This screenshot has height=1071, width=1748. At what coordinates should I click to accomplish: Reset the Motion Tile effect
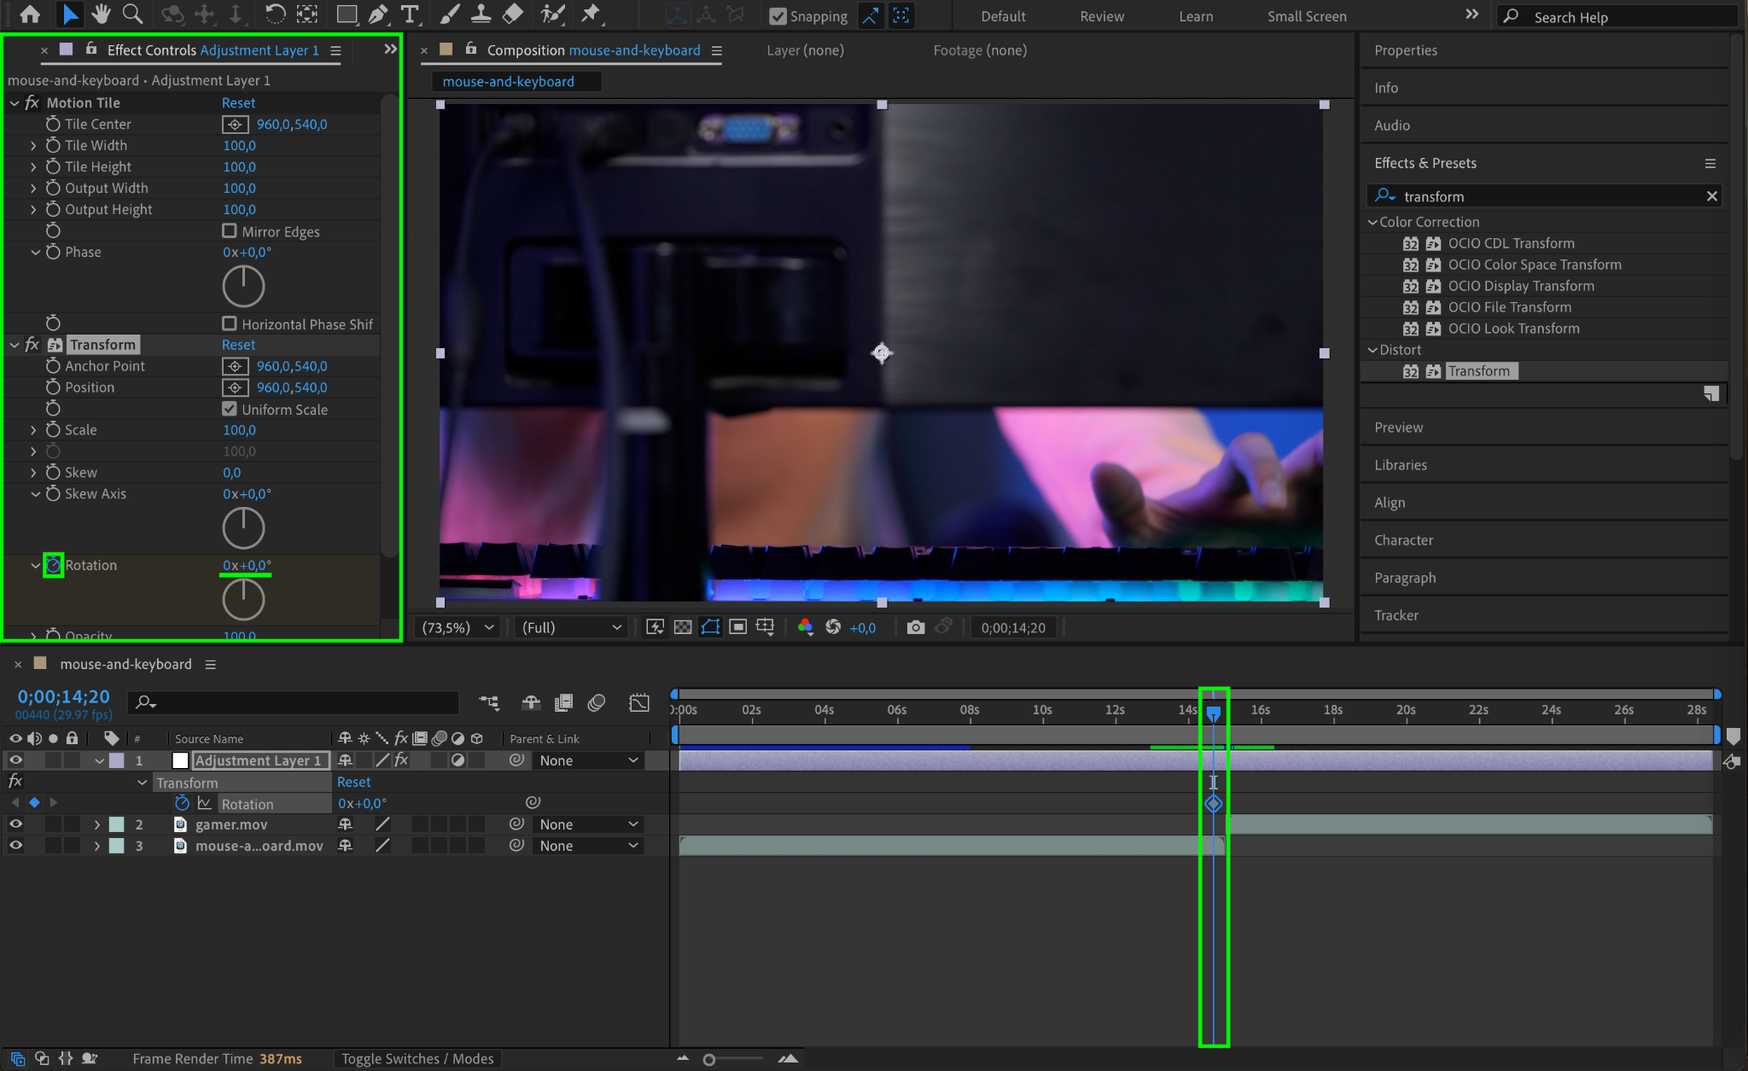click(238, 102)
